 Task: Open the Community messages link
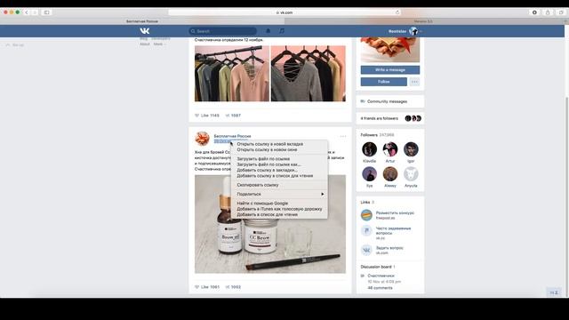coord(387,101)
